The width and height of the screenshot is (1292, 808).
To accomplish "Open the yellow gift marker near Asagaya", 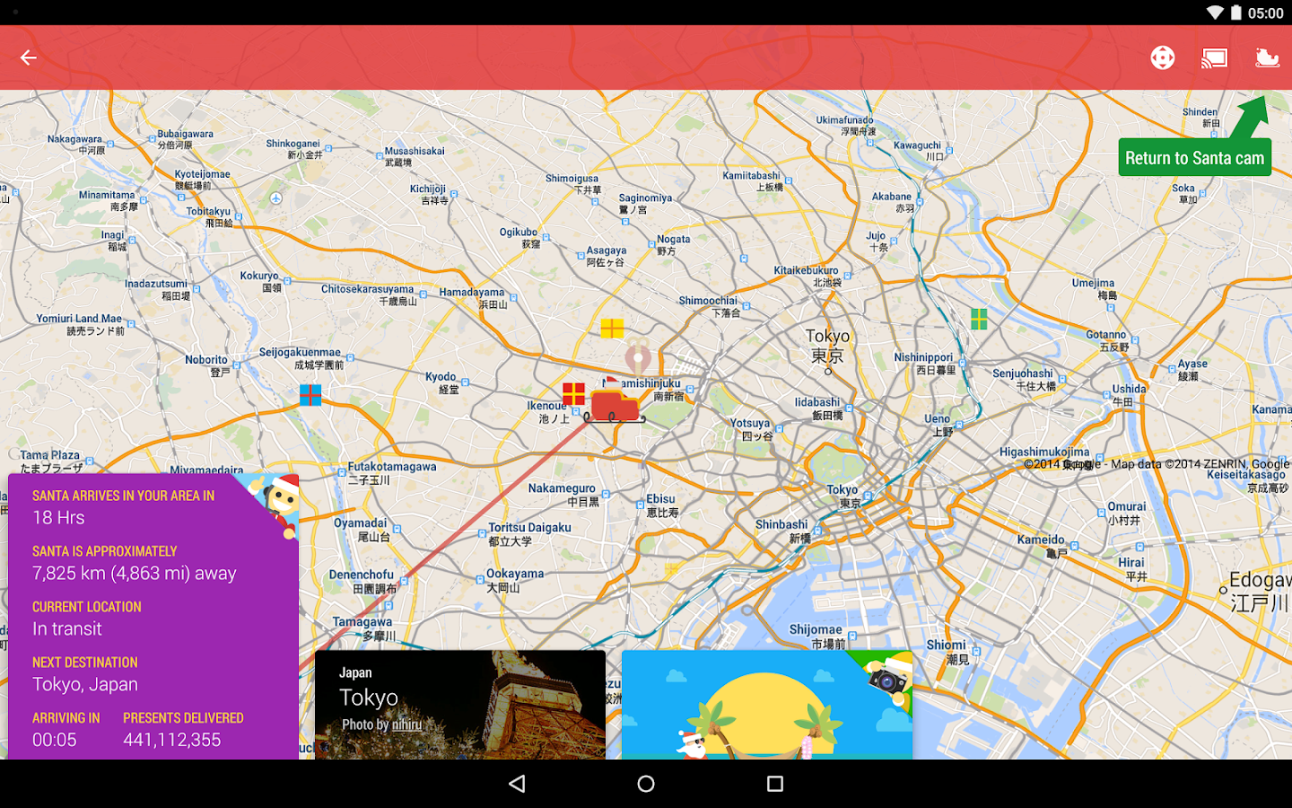I will point(613,329).
